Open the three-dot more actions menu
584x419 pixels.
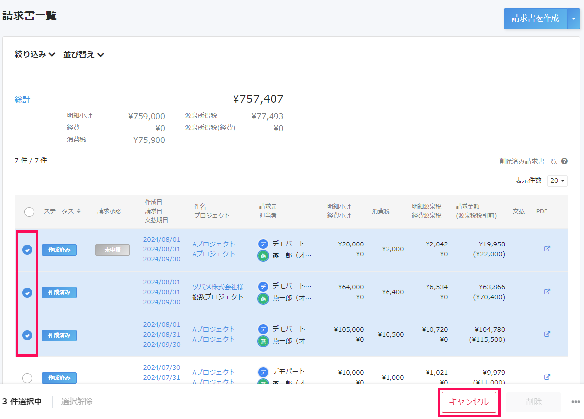[576, 402]
